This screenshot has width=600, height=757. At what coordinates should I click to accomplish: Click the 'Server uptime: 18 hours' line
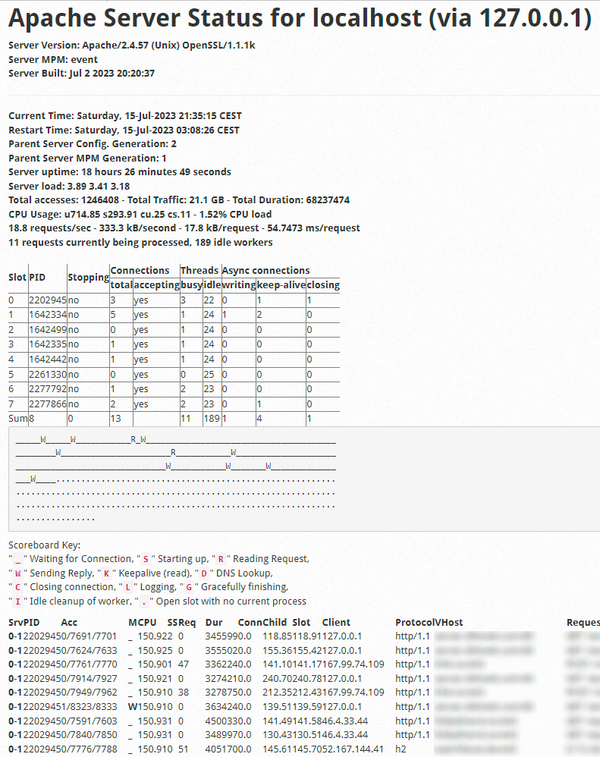[x=120, y=172]
